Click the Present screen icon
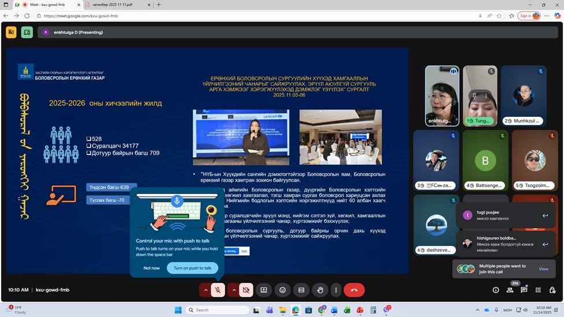 pos(264,290)
